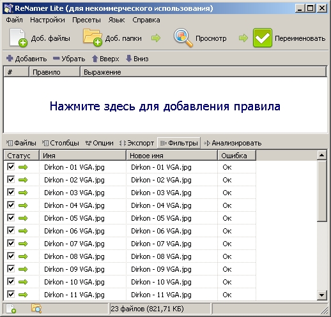Click the status bar folder search icon
The height and width of the screenshot is (317, 331).
click(x=36, y=308)
